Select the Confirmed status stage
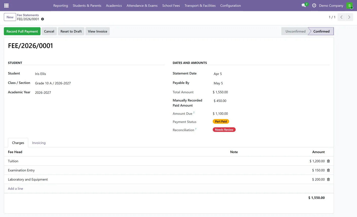 tap(321, 31)
